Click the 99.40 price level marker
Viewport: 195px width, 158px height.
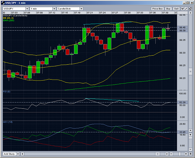[183, 27]
